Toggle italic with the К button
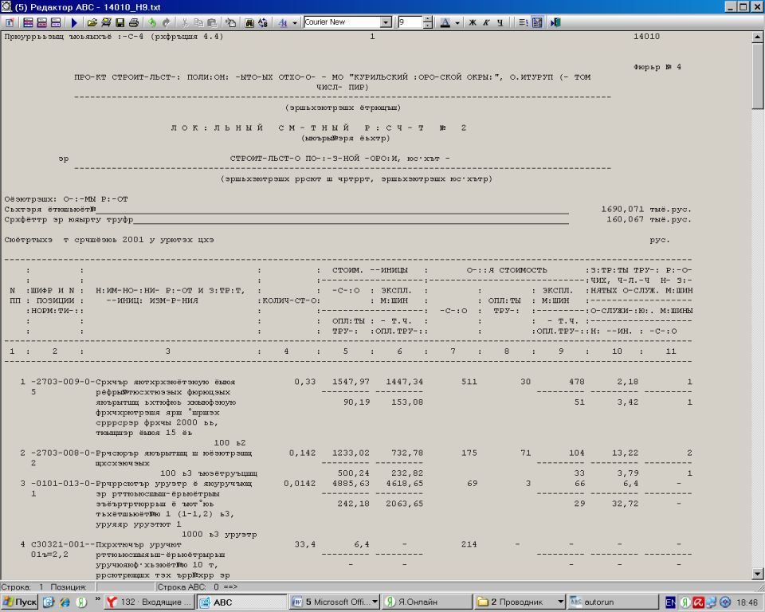765x612 pixels. (x=486, y=22)
